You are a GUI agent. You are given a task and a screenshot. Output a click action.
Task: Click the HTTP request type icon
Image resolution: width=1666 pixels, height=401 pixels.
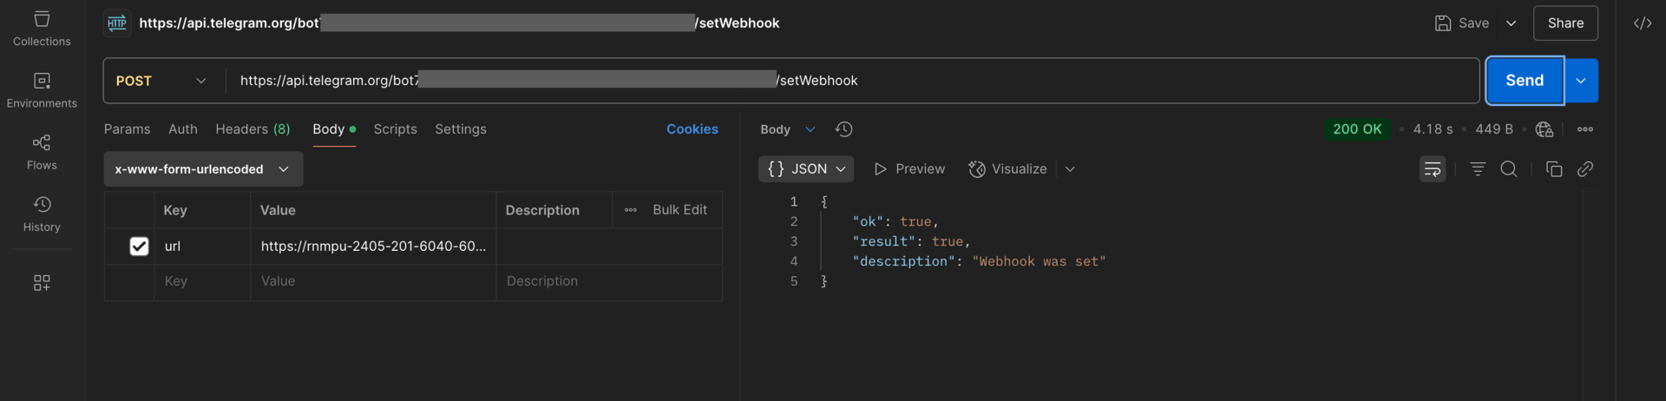pyautogui.click(x=117, y=23)
